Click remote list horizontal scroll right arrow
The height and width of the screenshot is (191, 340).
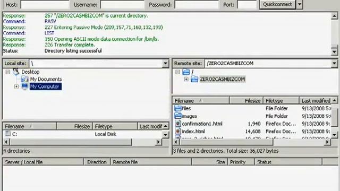pos(327,142)
